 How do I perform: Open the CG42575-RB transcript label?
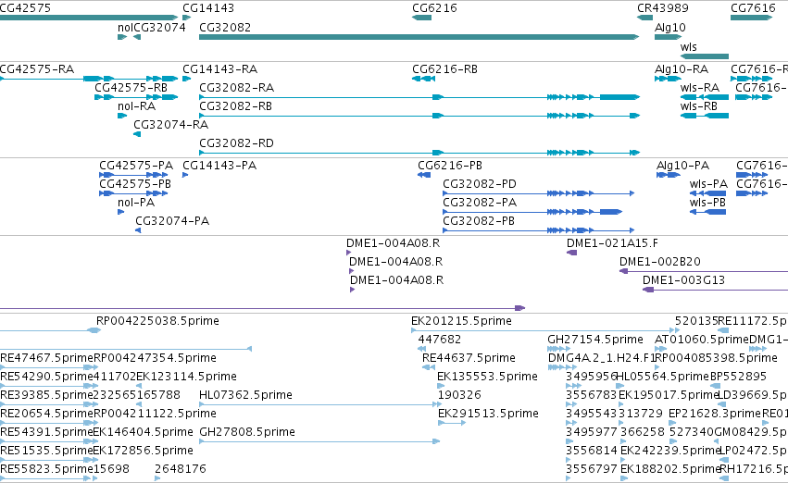coord(131,88)
